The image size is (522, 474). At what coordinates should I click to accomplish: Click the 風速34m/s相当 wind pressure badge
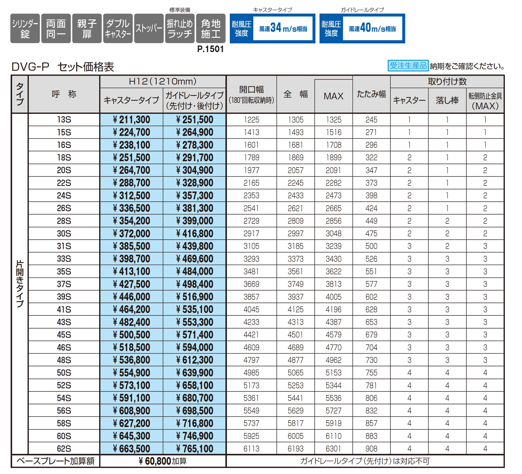click(272, 28)
